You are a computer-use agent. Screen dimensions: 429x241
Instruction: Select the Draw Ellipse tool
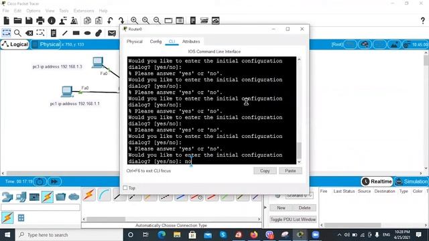(x=87, y=33)
